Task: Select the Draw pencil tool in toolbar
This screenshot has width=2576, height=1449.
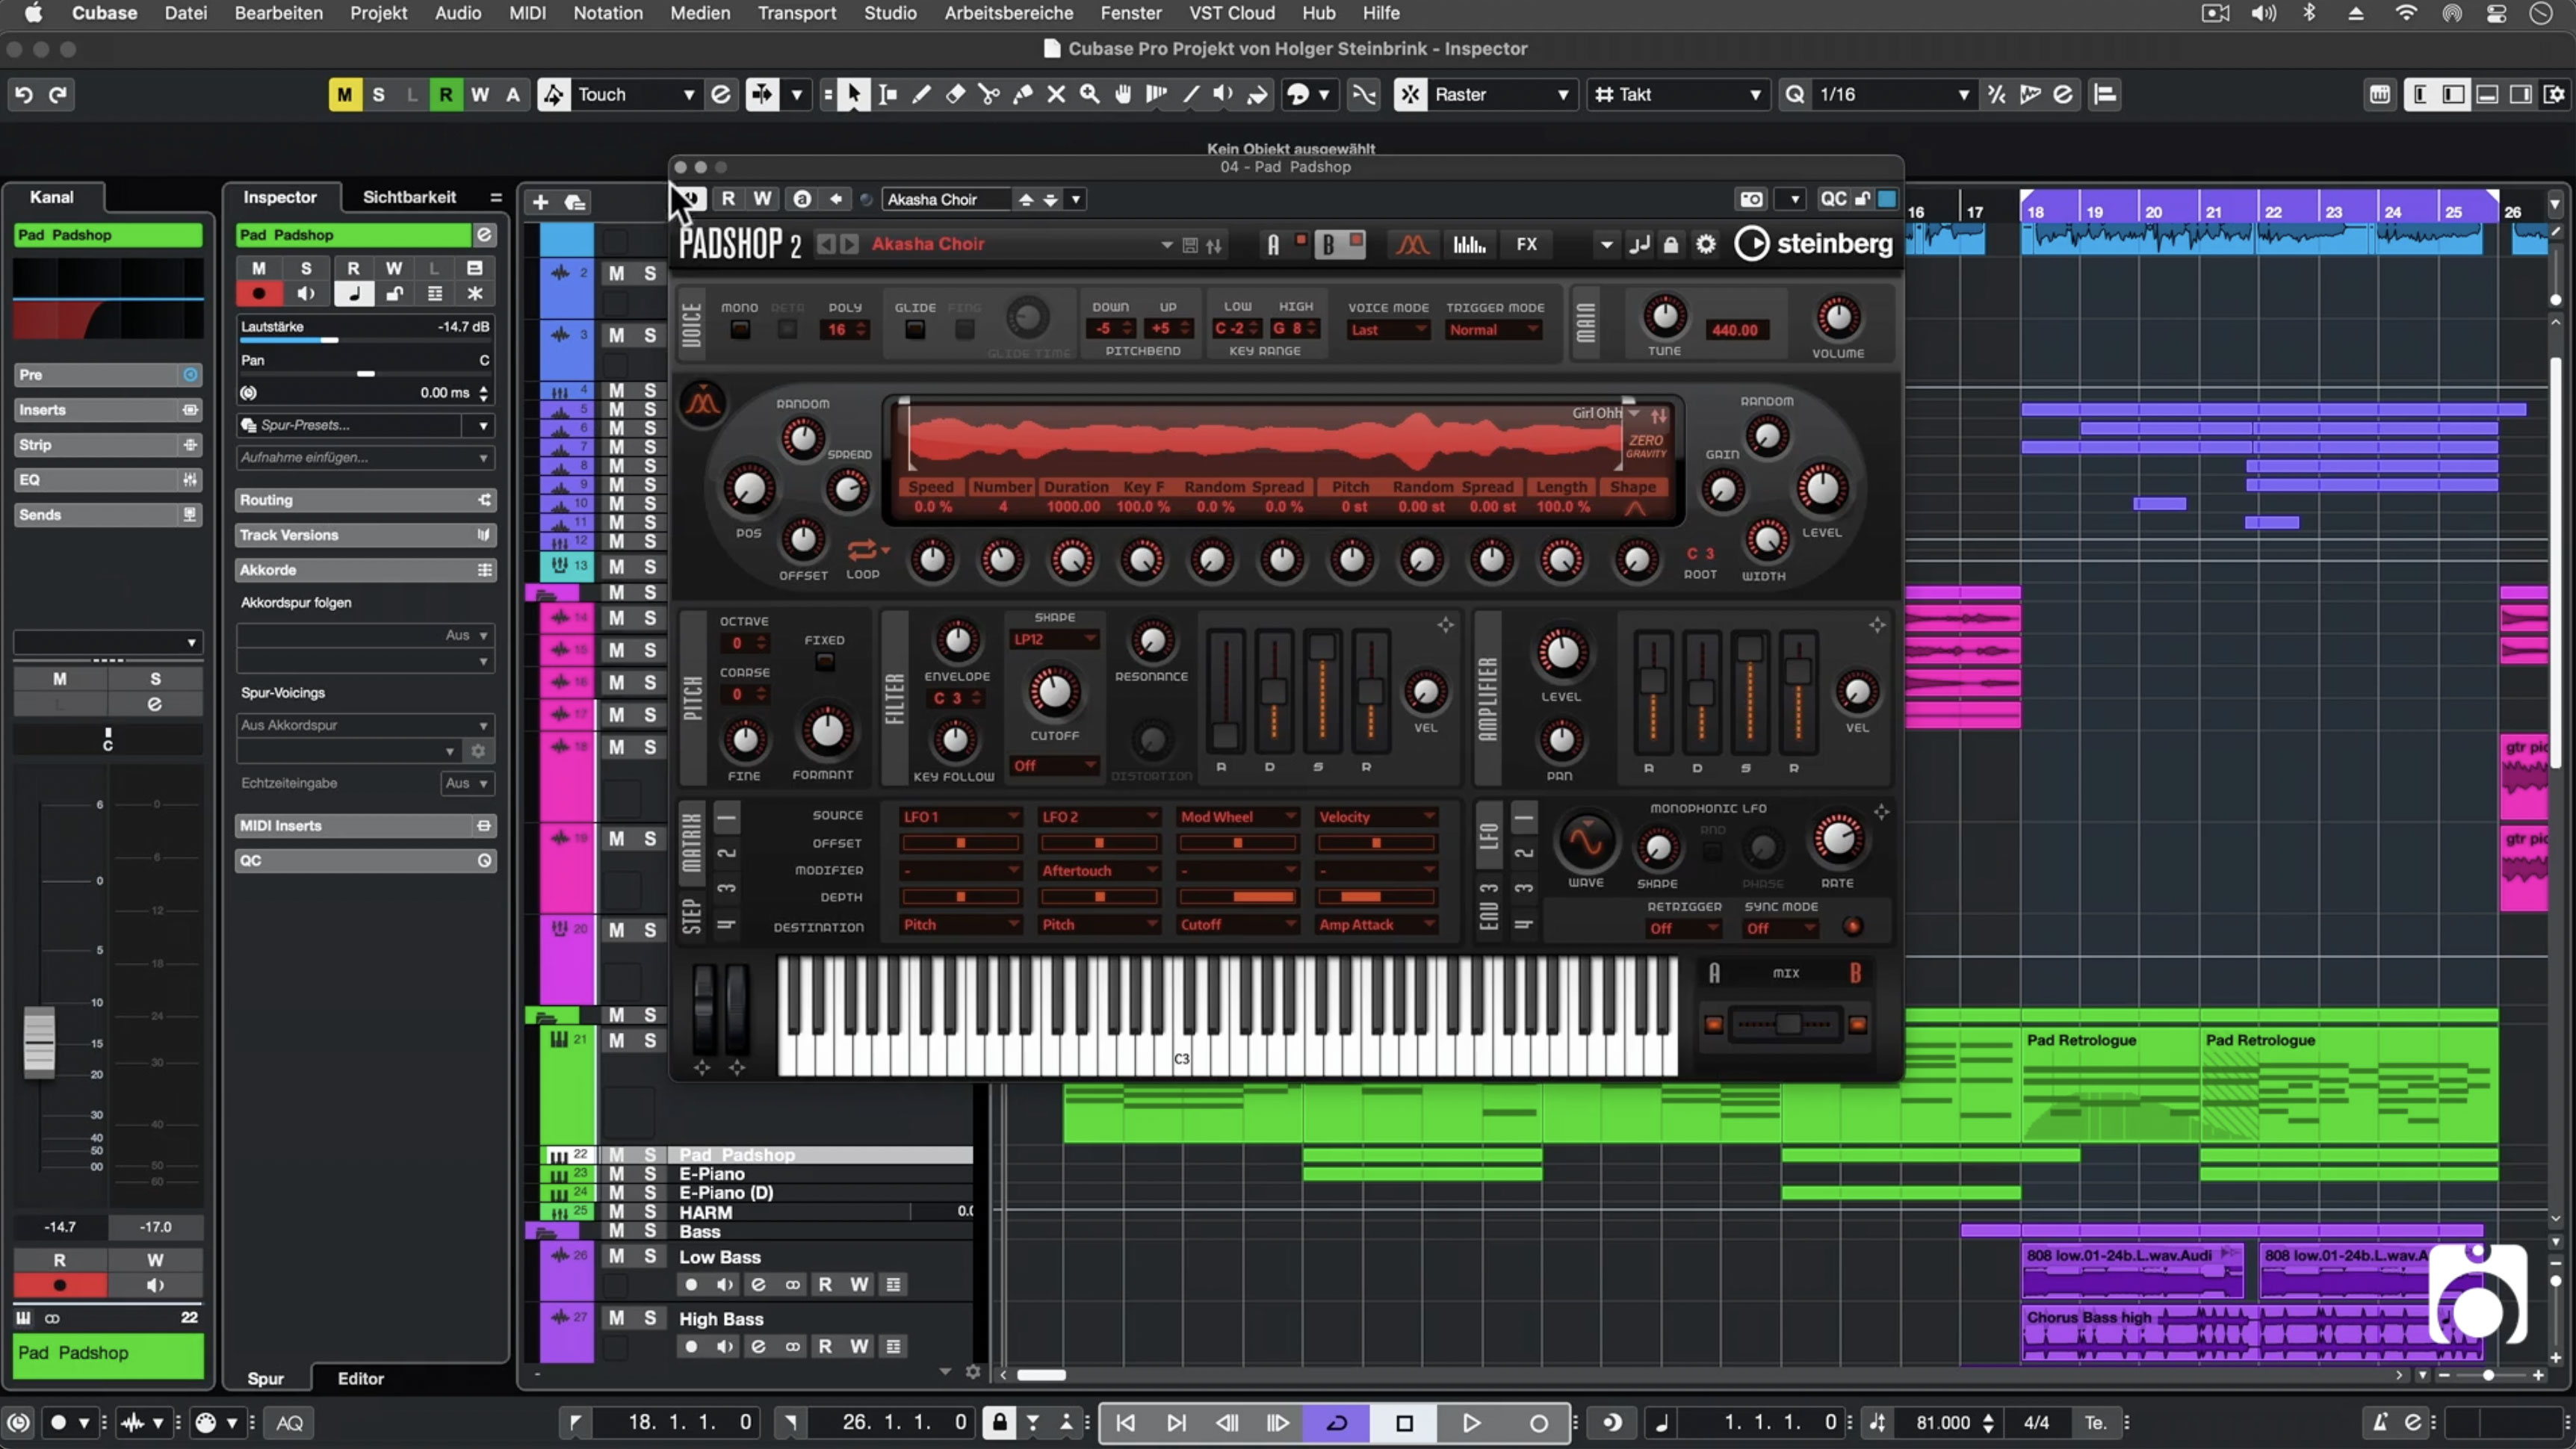Action: pyautogui.click(x=921, y=94)
